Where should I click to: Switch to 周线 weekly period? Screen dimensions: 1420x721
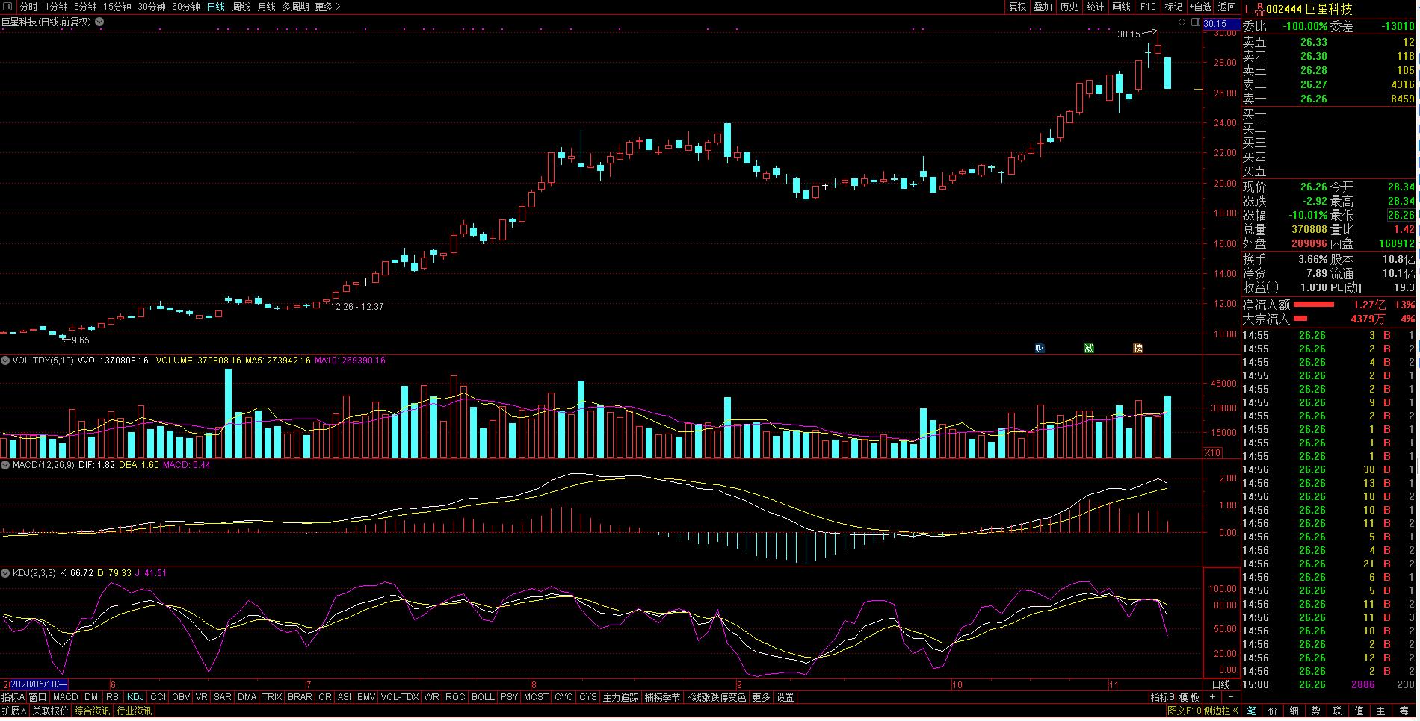coord(241,7)
